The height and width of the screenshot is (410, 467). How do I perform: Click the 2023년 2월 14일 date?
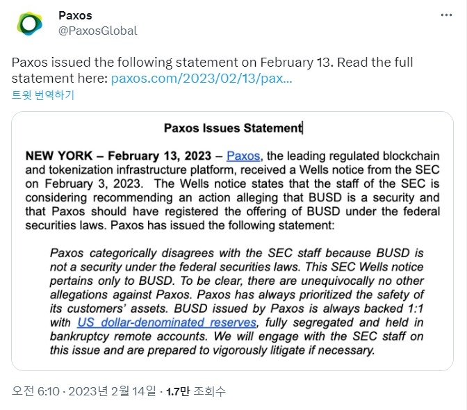point(113,391)
